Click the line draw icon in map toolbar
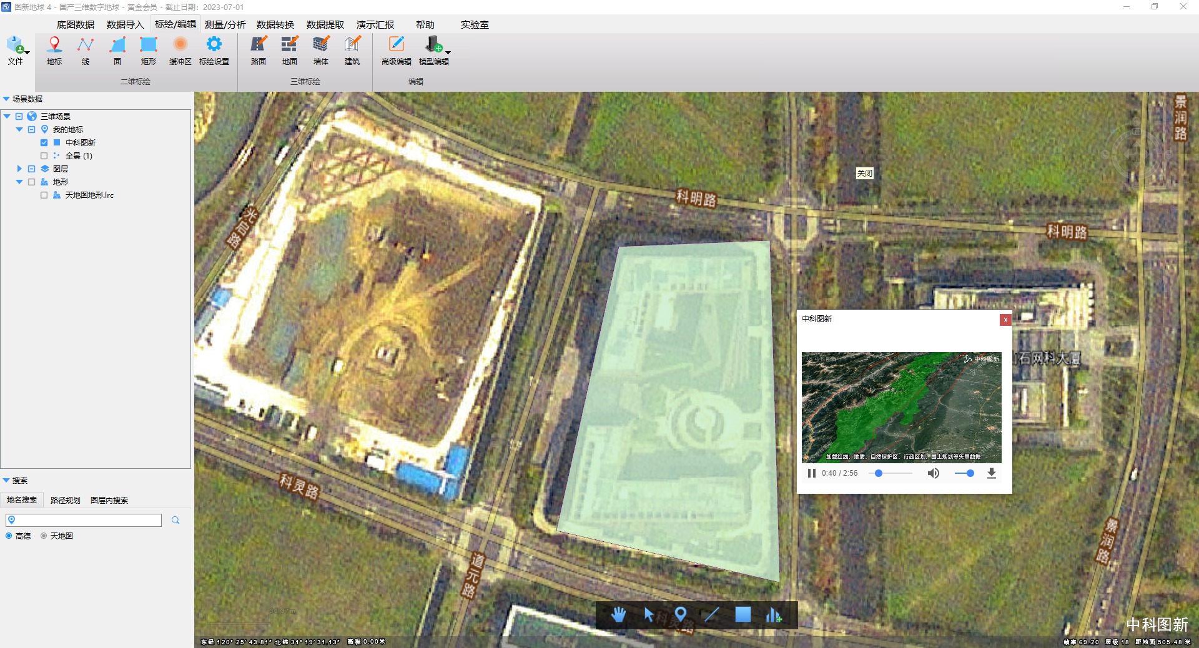 click(x=711, y=615)
